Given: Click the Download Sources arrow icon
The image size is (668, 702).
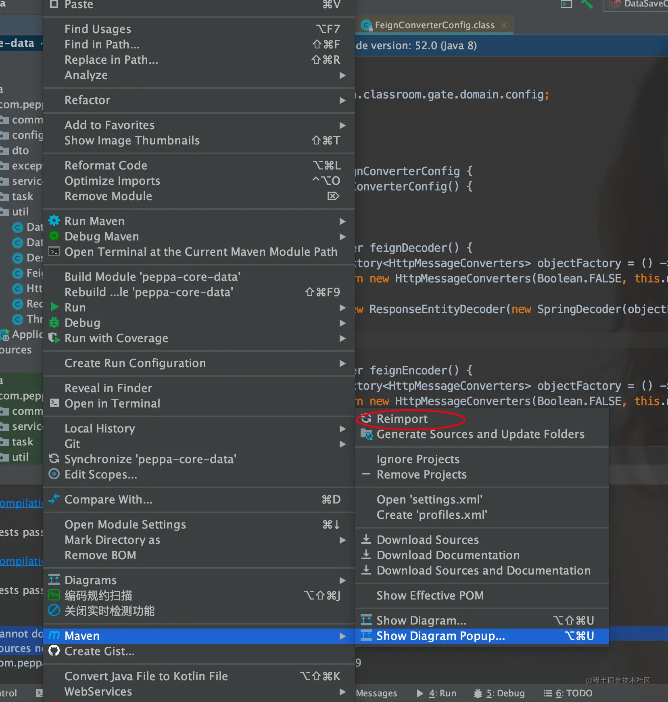Looking at the screenshot, I should 366,539.
